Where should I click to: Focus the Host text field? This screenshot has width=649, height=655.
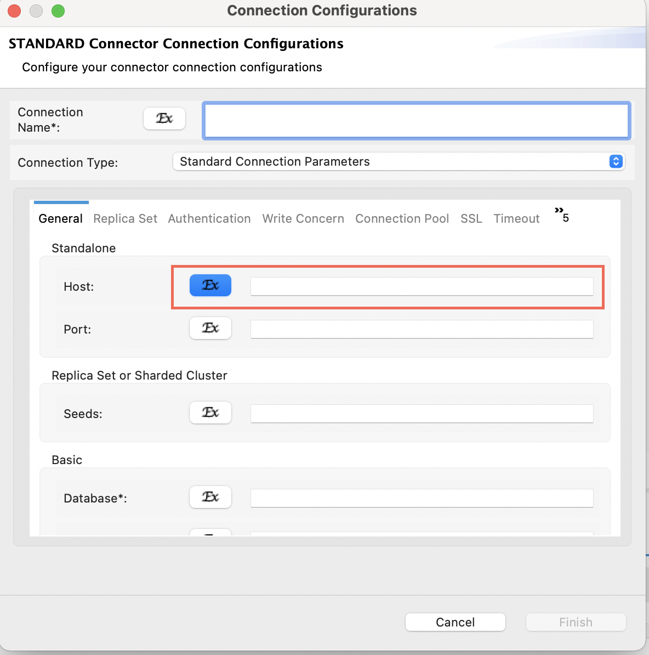click(422, 286)
